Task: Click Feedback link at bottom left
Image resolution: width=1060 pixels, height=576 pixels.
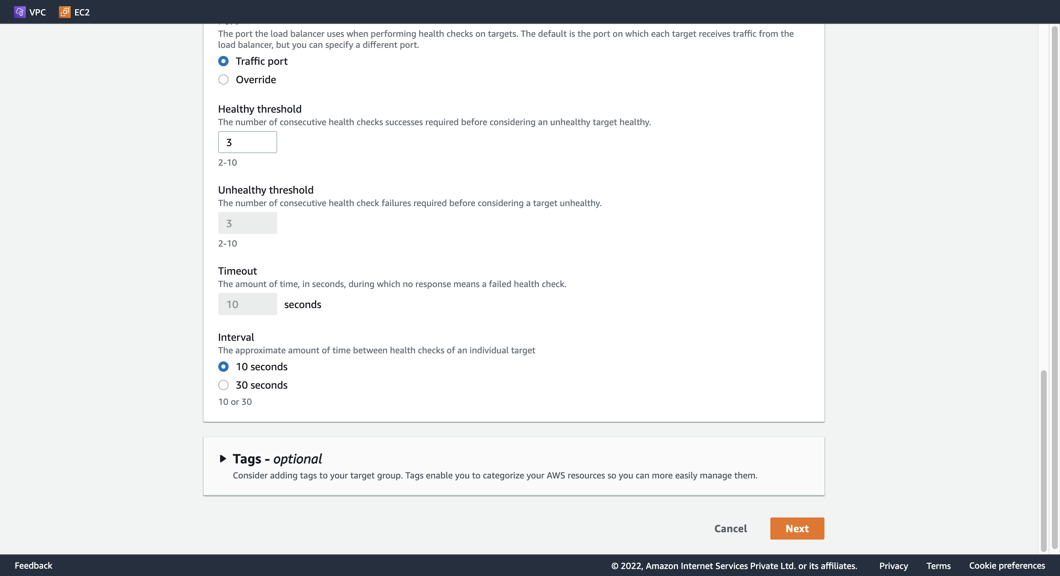Action: (x=33, y=566)
